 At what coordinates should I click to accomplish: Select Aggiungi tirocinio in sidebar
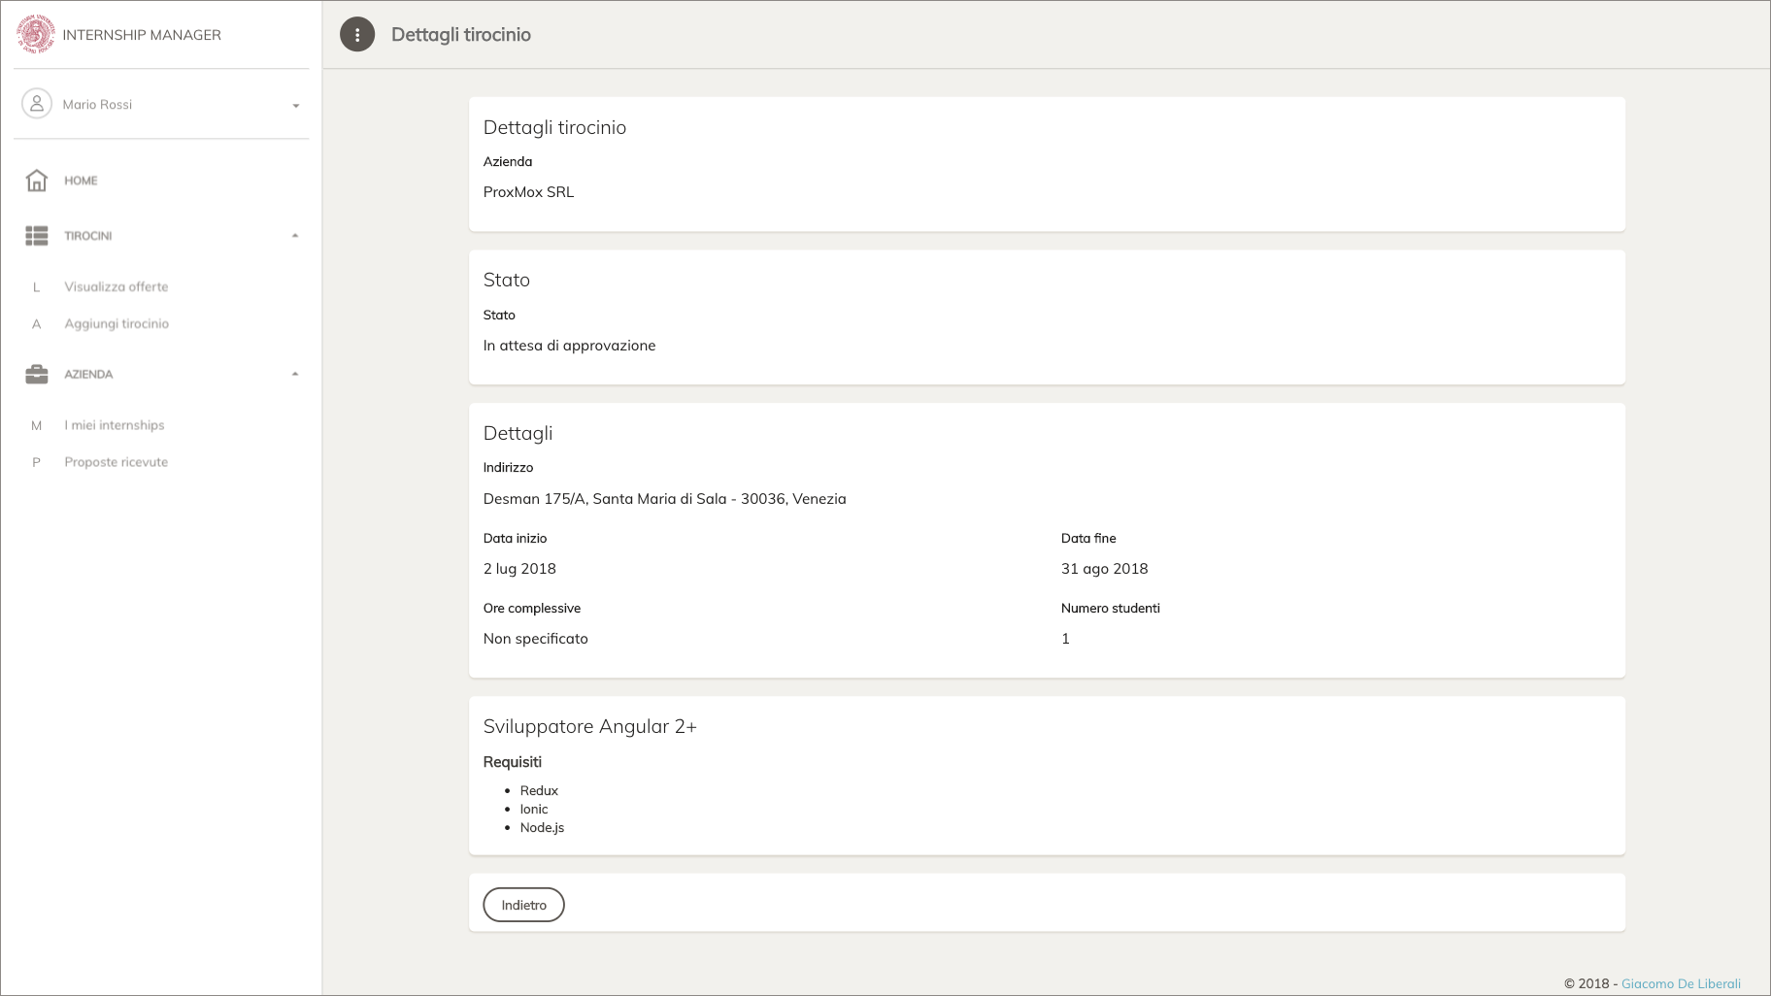[x=117, y=324]
